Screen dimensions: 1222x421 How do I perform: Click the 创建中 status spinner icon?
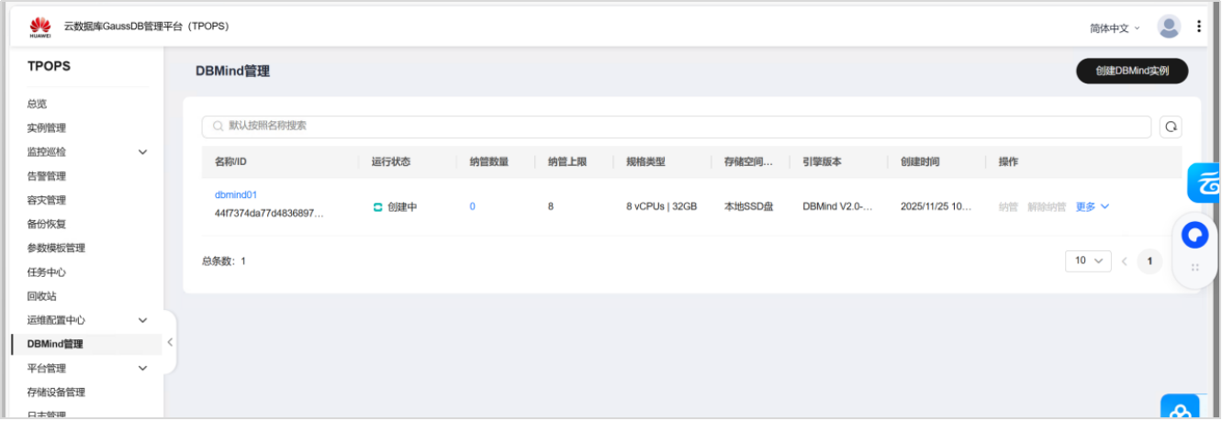click(x=377, y=207)
